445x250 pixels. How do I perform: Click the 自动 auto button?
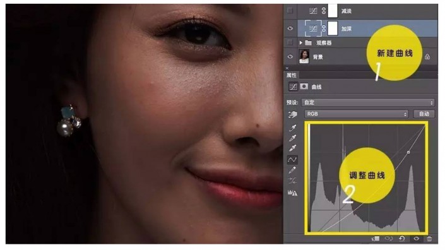click(x=424, y=114)
